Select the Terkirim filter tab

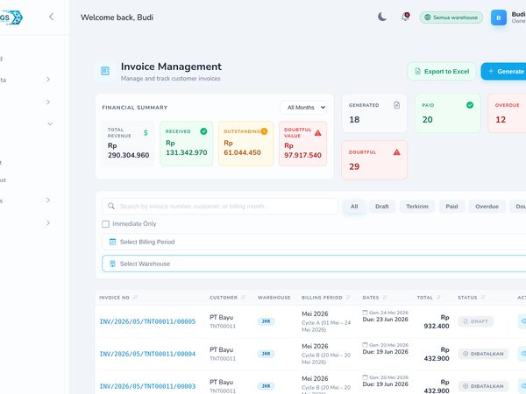tap(417, 207)
